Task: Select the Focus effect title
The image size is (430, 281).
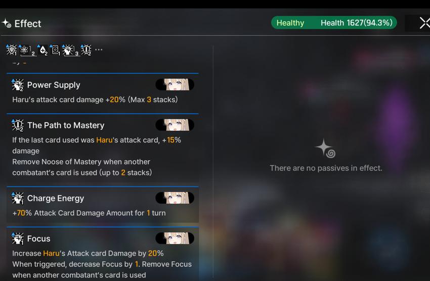Action: [x=38, y=239]
